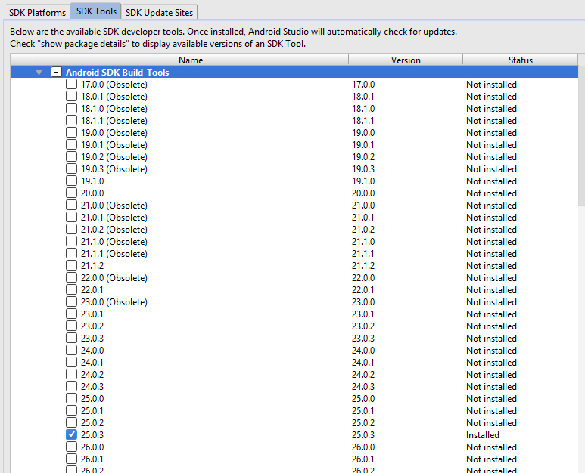The height and width of the screenshot is (473, 585).
Task: Enable the 20.0.0 build-tools checkbox
Action: coord(71,193)
